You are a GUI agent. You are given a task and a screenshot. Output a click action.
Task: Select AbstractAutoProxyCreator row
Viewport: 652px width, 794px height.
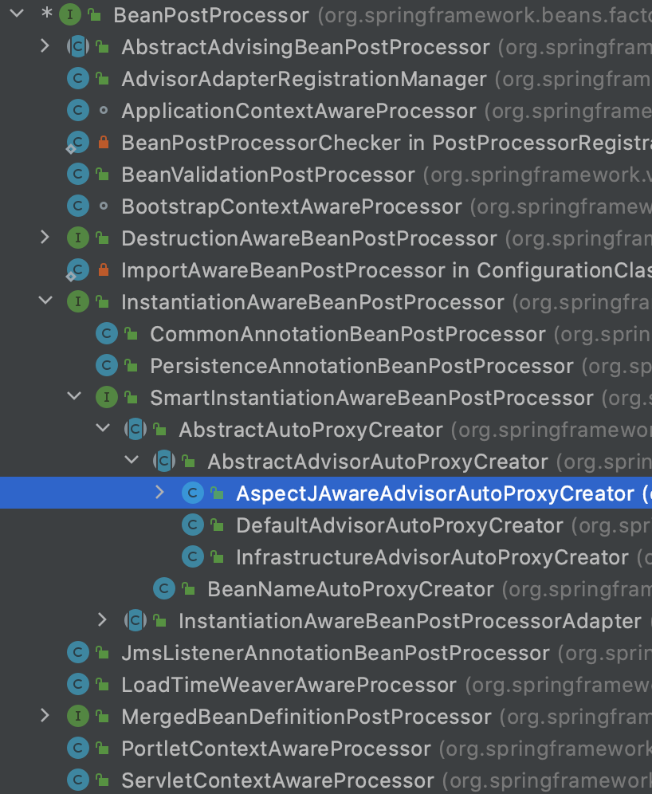(326, 430)
